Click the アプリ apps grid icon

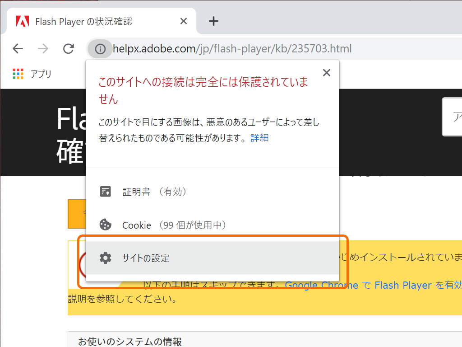[x=19, y=74]
